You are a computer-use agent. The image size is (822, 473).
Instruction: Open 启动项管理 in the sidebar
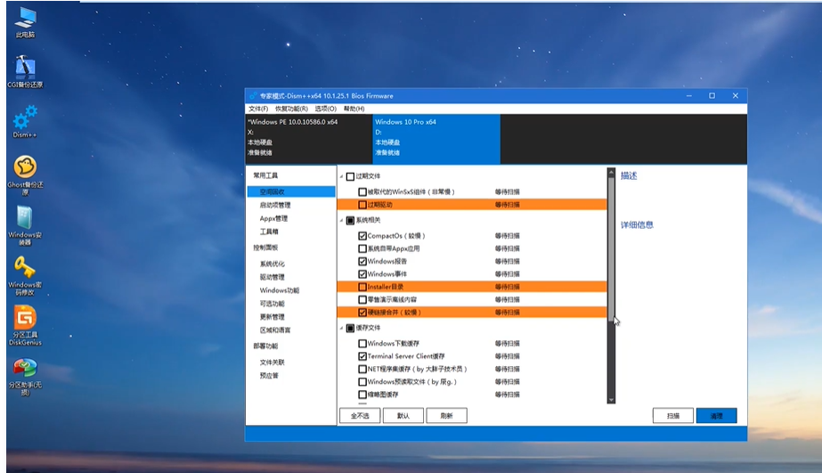click(x=275, y=205)
